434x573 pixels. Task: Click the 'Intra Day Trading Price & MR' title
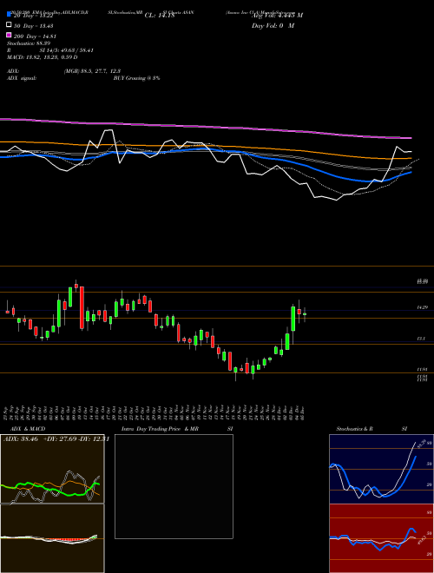pyautogui.click(x=160, y=429)
